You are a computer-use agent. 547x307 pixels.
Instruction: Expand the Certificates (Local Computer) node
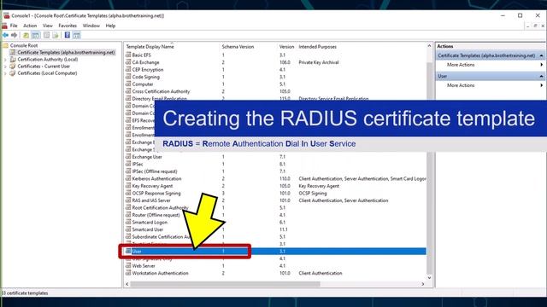[5, 73]
